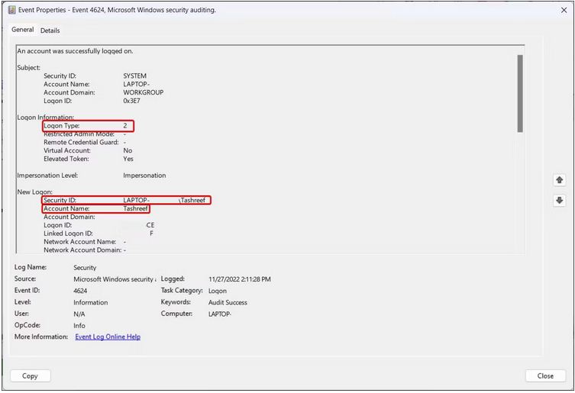Click the Linked Logon ID label
This screenshot has height=393, width=575.
[x=68, y=234]
